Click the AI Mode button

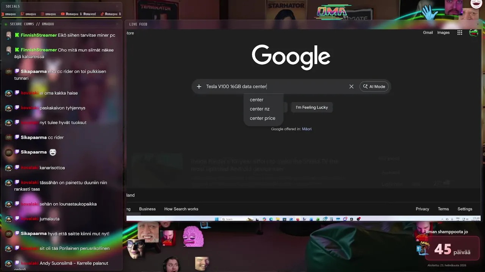coord(374,87)
